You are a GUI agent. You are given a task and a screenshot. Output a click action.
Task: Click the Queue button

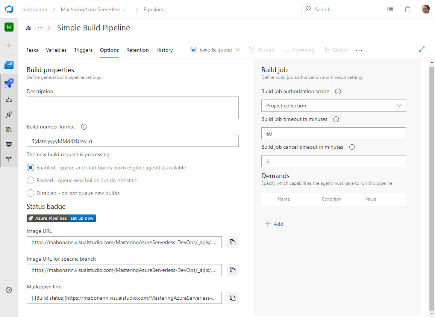[336, 50]
